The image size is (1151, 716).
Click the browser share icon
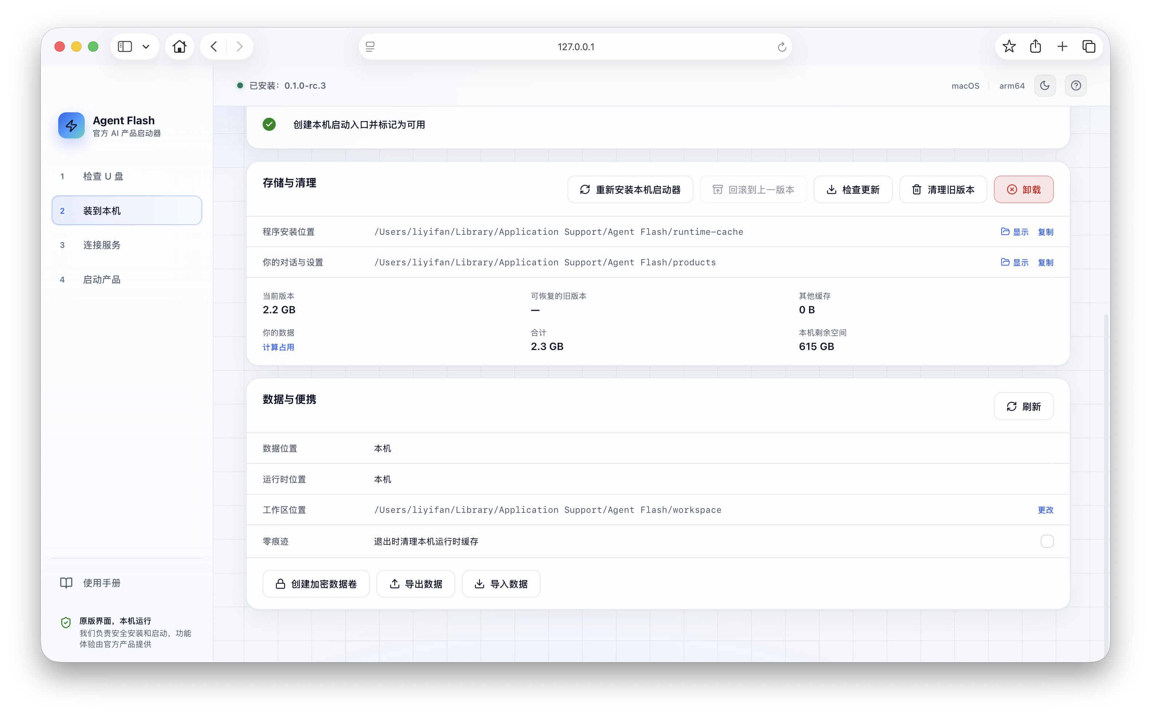[1035, 47]
